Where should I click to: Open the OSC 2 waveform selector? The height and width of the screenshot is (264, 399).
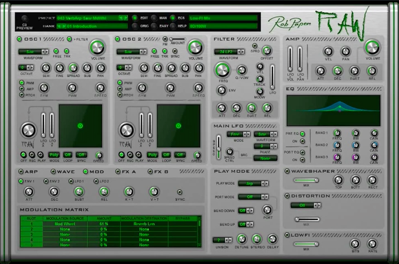tap(132, 52)
